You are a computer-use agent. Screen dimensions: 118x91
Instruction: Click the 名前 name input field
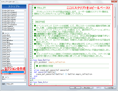pos(16,84)
